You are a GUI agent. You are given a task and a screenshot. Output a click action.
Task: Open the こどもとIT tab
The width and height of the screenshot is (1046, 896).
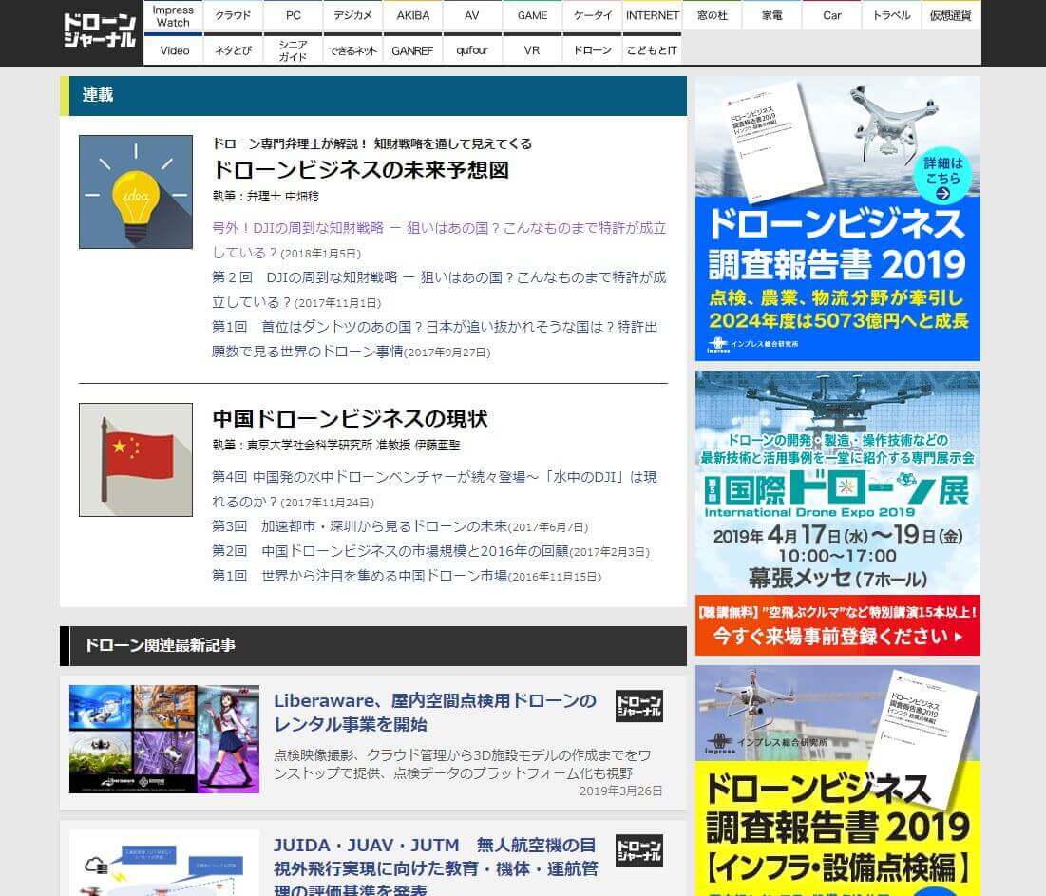[653, 50]
